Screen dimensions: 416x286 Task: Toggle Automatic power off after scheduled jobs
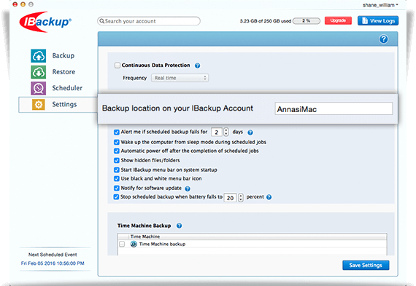(x=117, y=151)
